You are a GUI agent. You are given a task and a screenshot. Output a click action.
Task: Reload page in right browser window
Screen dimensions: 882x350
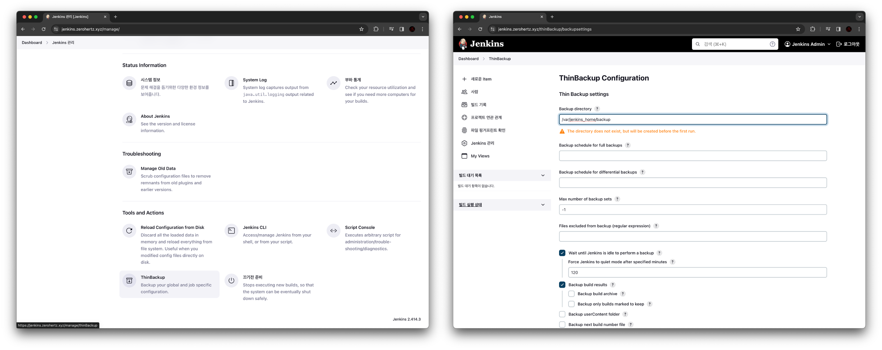(480, 29)
